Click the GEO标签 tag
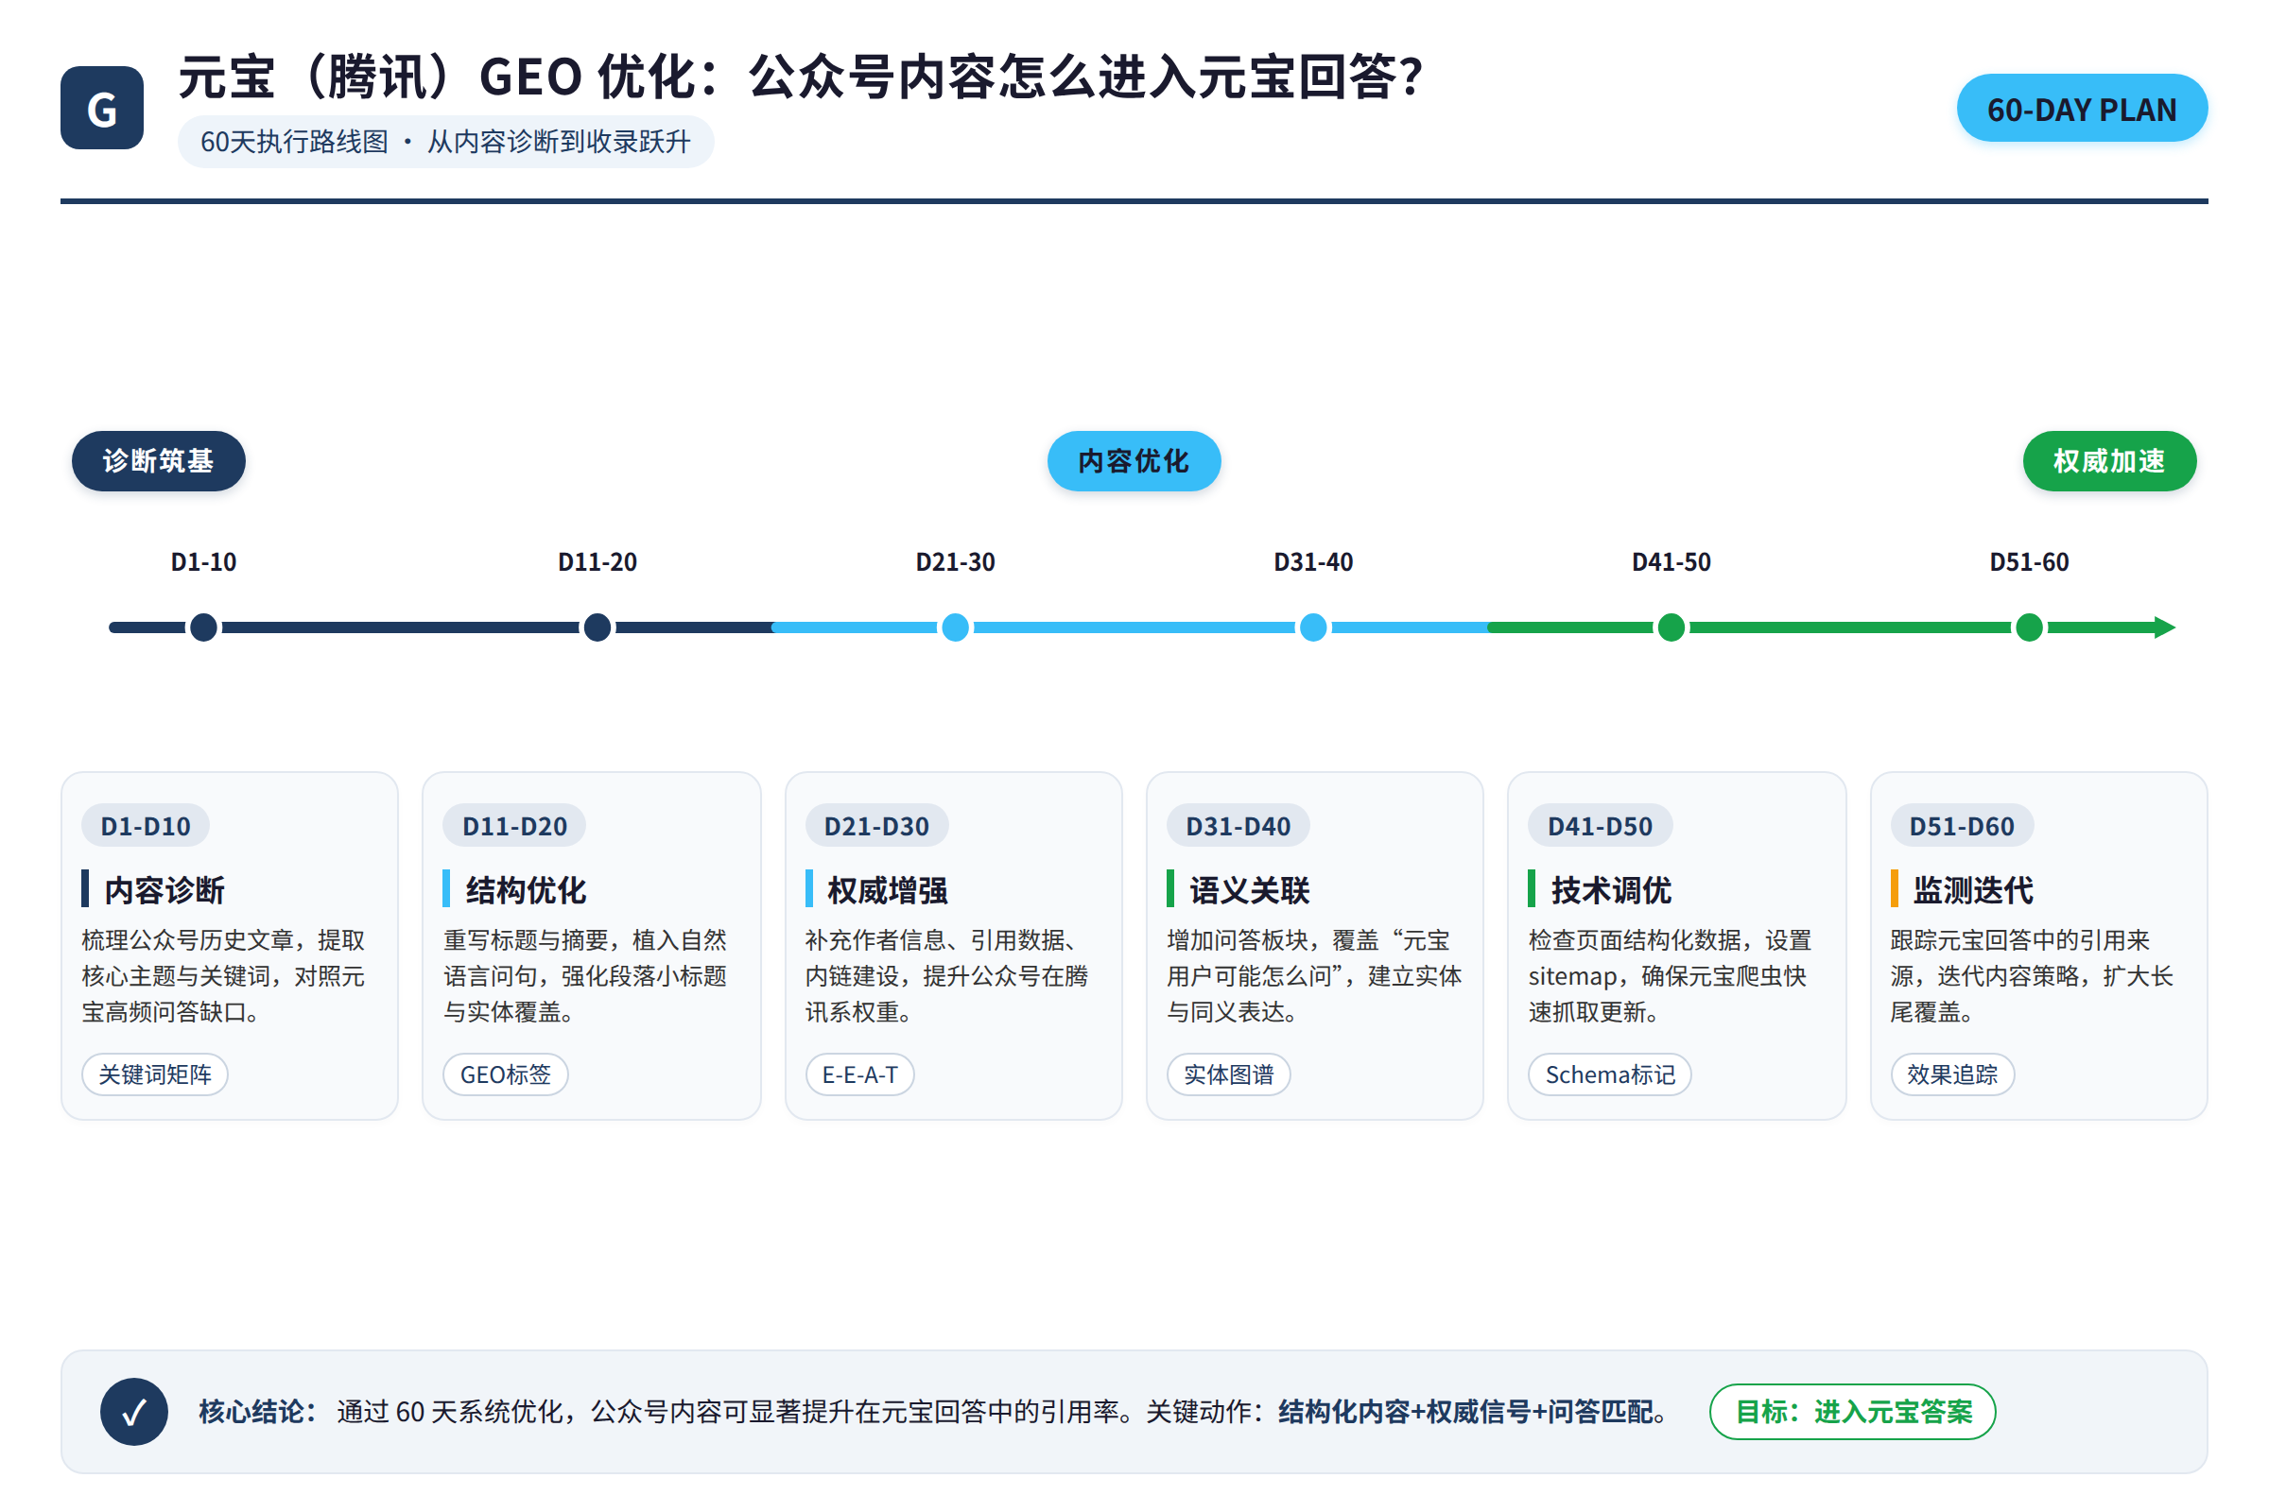Viewport: 2269px width, 1512px height. pos(506,1074)
